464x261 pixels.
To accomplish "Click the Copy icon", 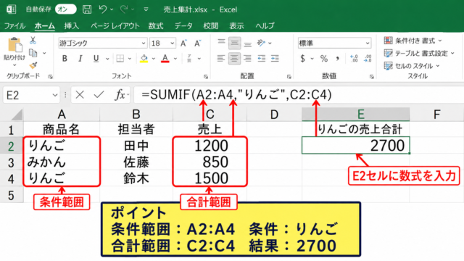I will [x=33, y=53].
